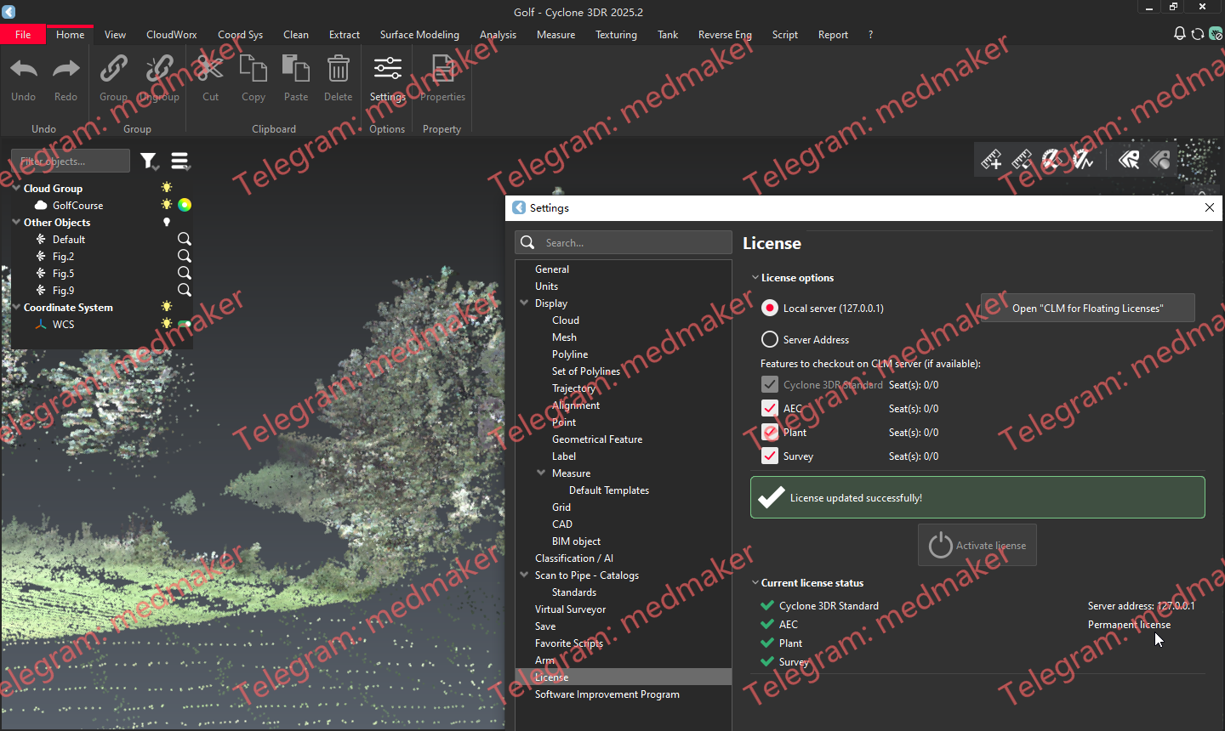Click the magnifier icon next to Fig.5
The image size is (1225, 731).
(185, 273)
